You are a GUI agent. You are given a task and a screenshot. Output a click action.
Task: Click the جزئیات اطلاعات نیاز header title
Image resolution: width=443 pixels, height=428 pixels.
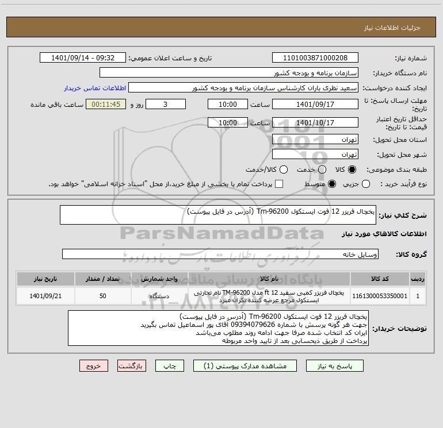click(x=392, y=28)
